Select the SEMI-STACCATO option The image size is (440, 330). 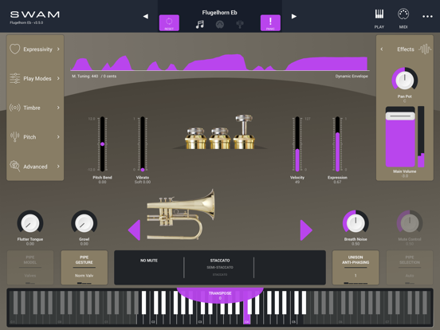point(220,267)
